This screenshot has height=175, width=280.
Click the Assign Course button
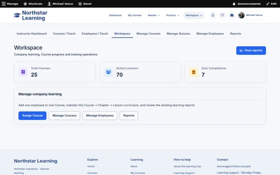coord(32,115)
